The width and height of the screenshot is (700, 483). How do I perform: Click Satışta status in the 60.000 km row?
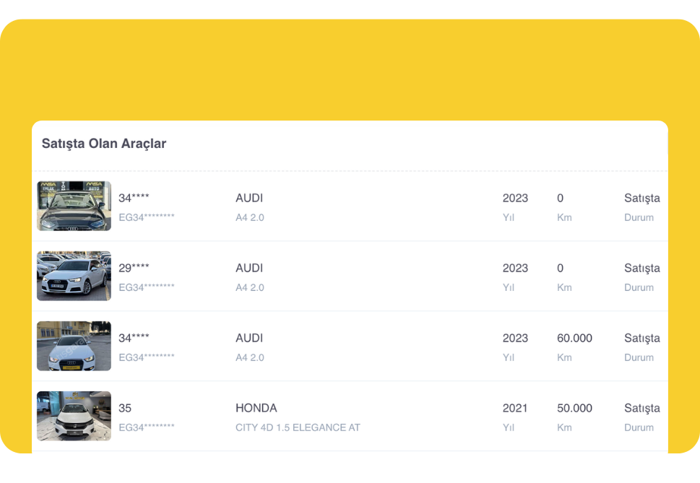641,338
